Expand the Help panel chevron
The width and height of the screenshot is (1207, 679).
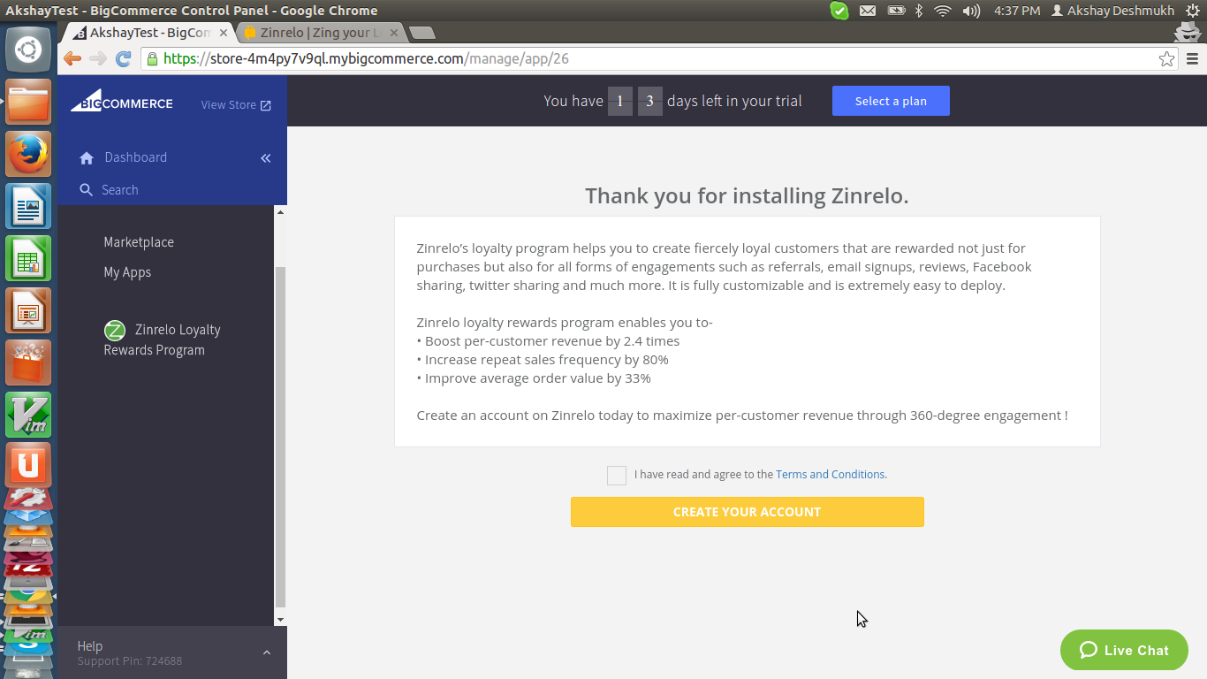click(267, 652)
